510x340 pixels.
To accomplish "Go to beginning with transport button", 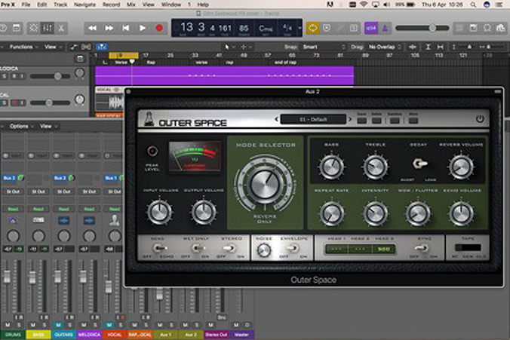I will tap(125, 29).
